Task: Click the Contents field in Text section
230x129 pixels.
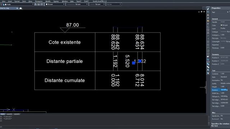Action: click(225, 74)
